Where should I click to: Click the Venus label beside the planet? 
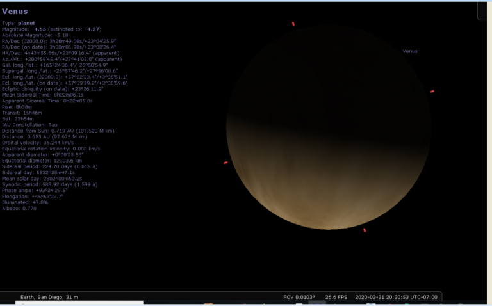[x=410, y=51]
